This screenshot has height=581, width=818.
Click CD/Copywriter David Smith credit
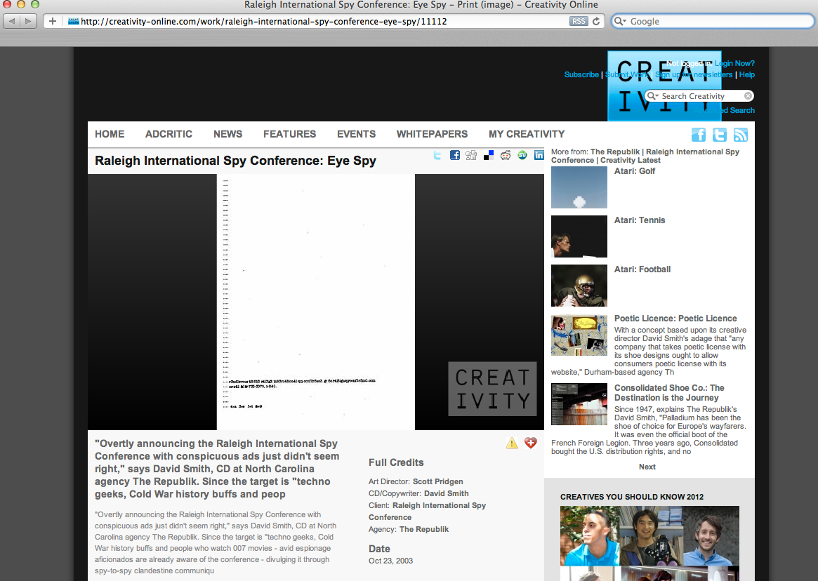click(446, 493)
